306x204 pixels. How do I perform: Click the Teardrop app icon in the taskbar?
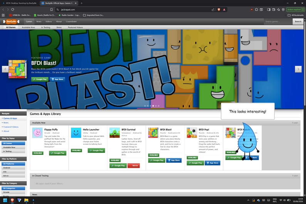[33, 200]
